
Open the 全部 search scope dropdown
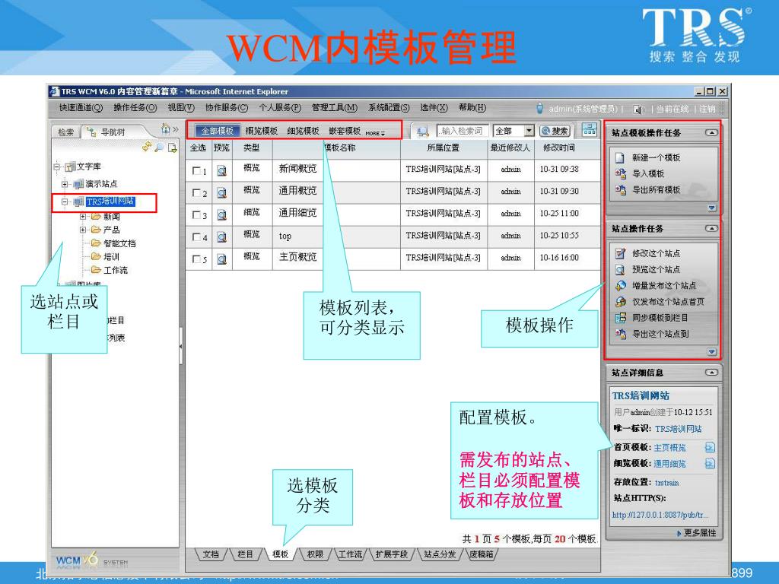click(x=529, y=131)
